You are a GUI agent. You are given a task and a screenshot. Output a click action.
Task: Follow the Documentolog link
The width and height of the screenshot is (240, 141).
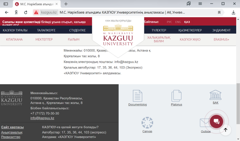tap(137, 104)
